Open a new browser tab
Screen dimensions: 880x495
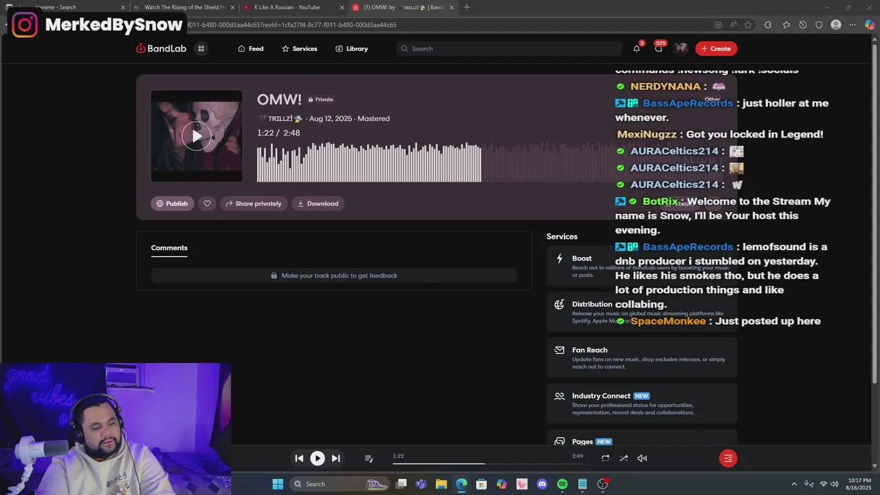[x=467, y=8]
